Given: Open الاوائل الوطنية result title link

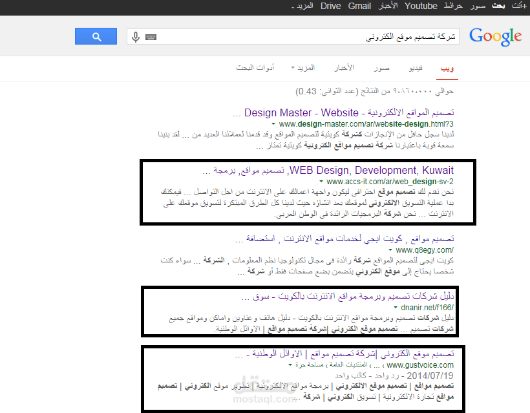Looking at the screenshot, I should pyautogui.click(x=344, y=354).
